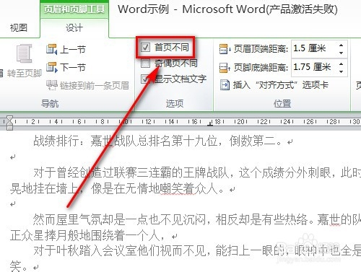The height and width of the screenshot is (272, 361).
Task: Toggle the 首页不同 checkbox
Action: click(145, 47)
